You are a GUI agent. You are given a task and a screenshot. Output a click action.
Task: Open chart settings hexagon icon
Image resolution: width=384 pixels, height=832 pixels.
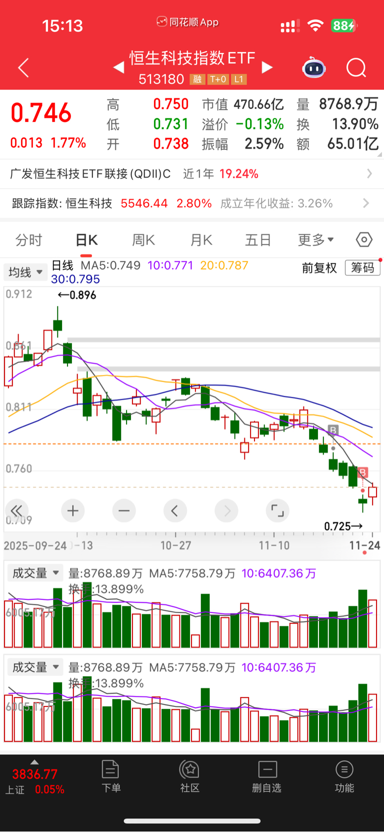tap(364, 240)
